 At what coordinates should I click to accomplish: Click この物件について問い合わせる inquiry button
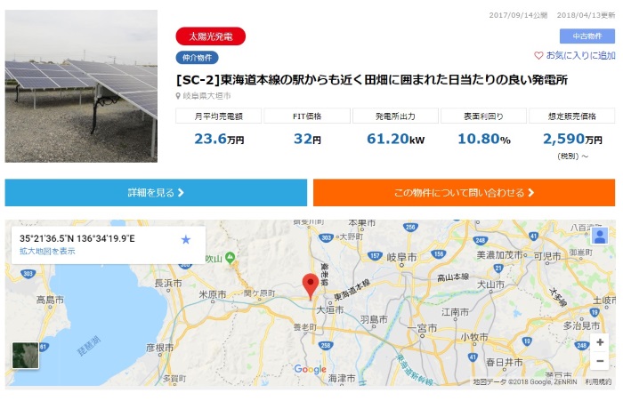(x=464, y=193)
